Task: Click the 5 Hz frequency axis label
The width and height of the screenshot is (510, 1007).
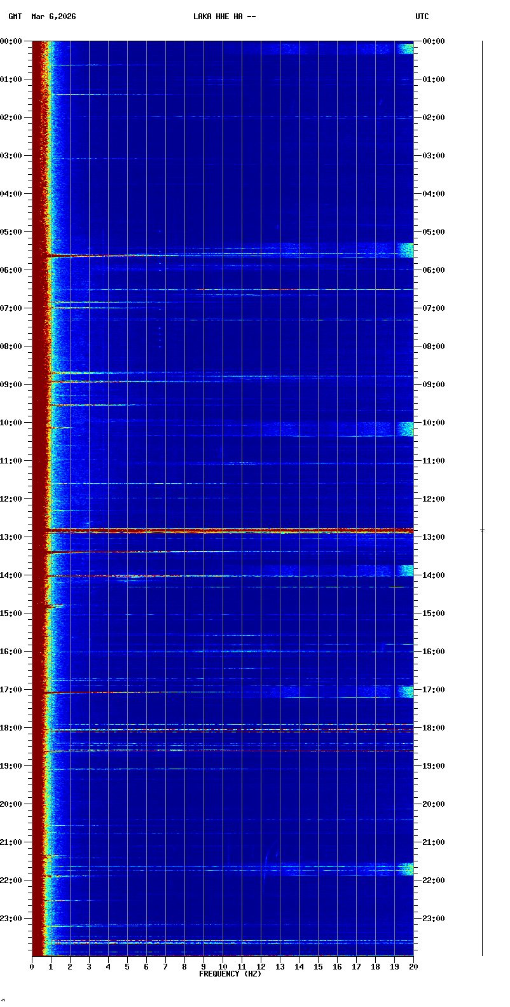Action: click(x=127, y=967)
